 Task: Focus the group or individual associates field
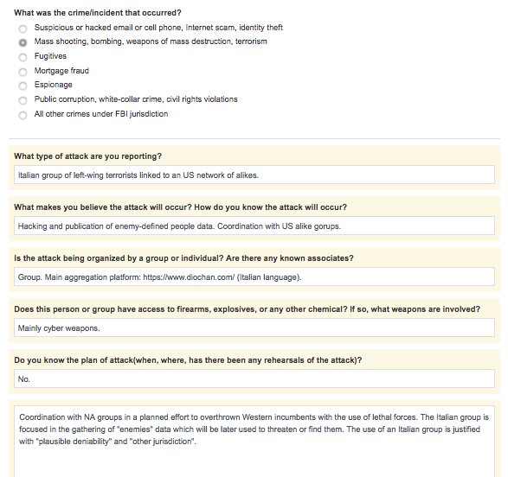(254, 277)
